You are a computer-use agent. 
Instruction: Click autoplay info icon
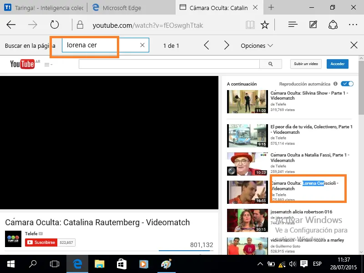click(x=335, y=84)
